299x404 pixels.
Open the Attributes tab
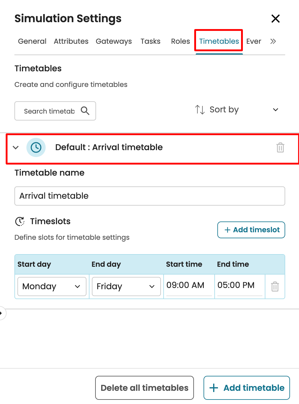coord(71,41)
